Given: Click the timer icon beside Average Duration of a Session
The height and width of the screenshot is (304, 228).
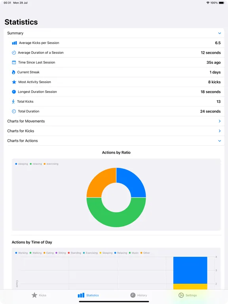Looking at the screenshot, I should coord(14,53).
